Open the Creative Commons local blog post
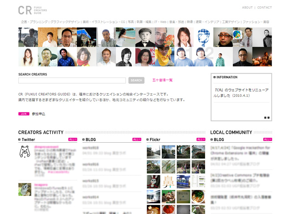Screen dimensions: 290x214 click(240, 177)
